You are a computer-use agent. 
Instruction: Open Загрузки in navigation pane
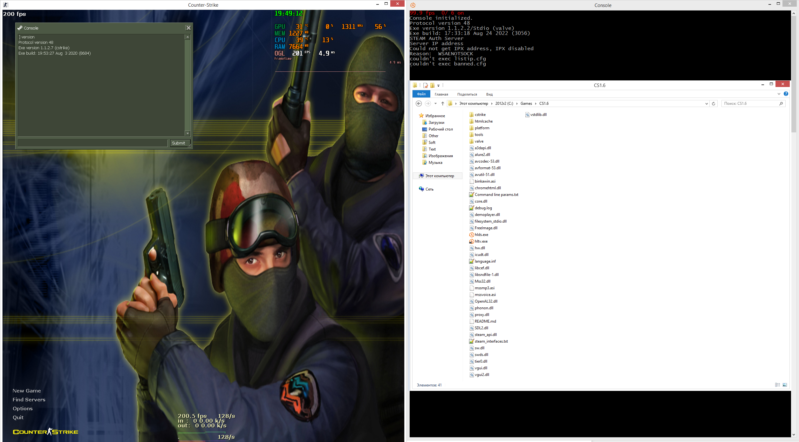(x=436, y=123)
